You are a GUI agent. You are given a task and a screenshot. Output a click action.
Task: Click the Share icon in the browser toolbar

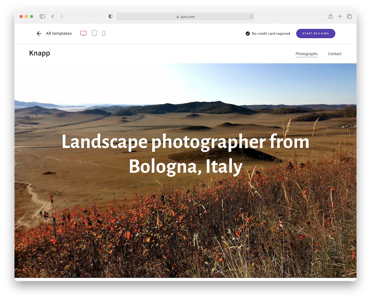330,16
